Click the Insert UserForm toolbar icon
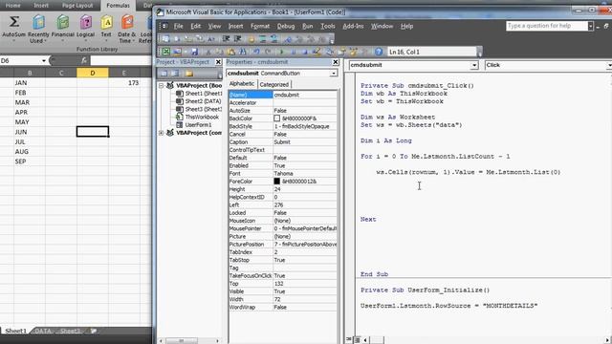Viewport: 612px width, 344px height. (x=177, y=52)
